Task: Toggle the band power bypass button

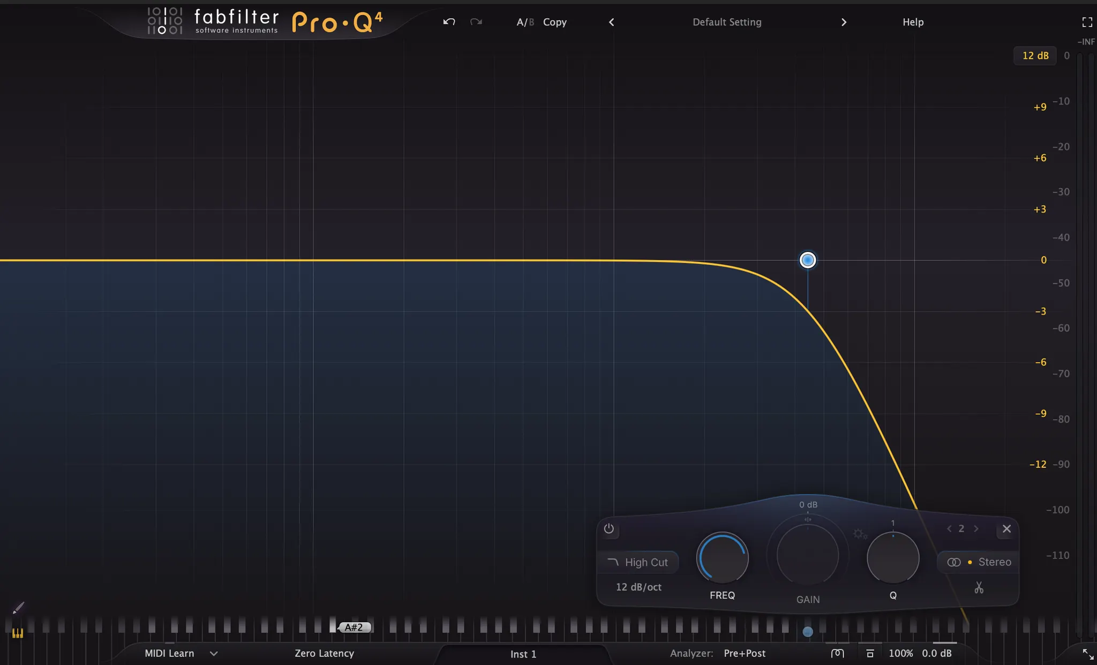Action: tap(609, 529)
